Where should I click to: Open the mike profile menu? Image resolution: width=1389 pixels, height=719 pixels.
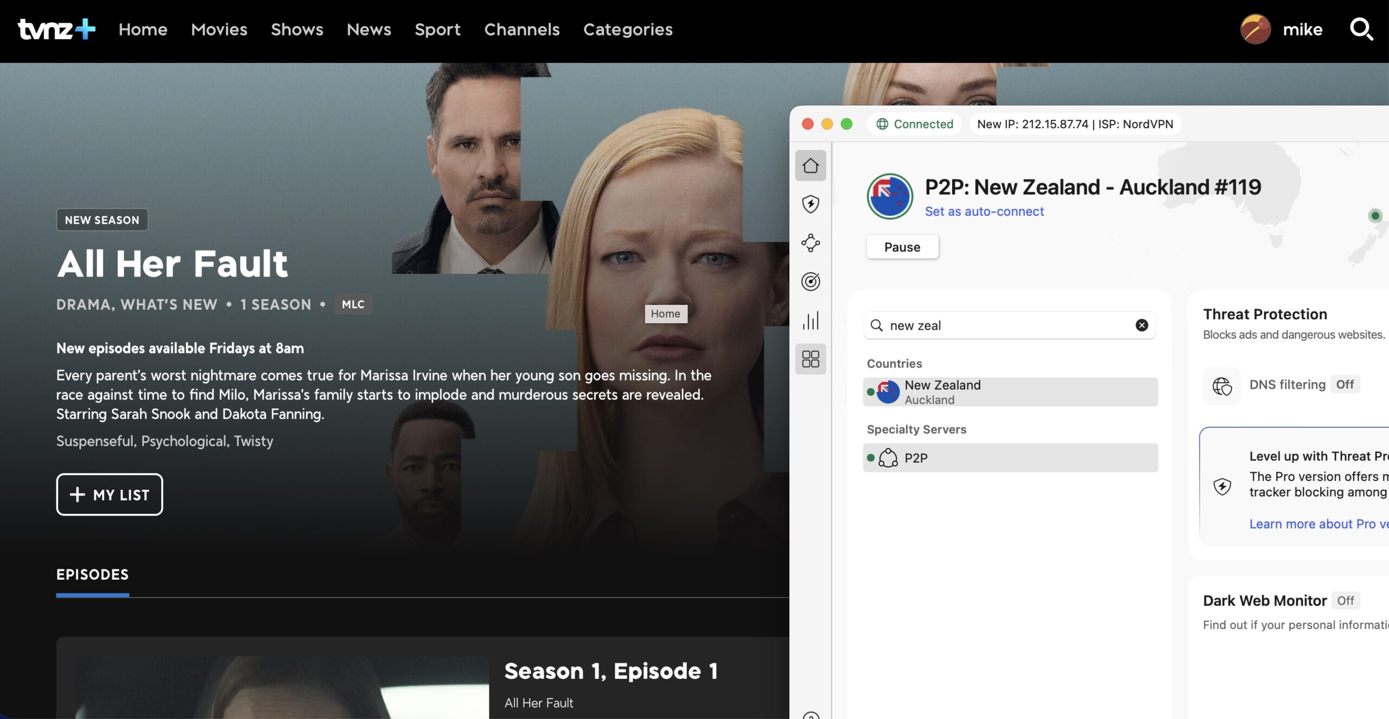[x=1282, y=29]
